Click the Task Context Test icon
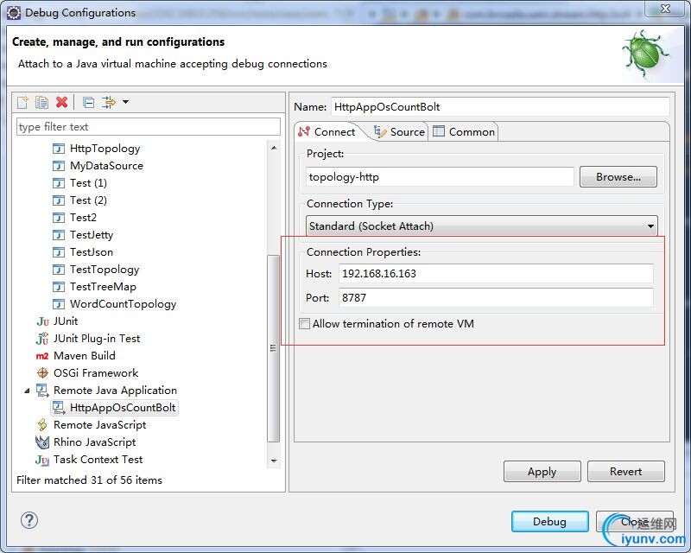 tap(42, 460)
